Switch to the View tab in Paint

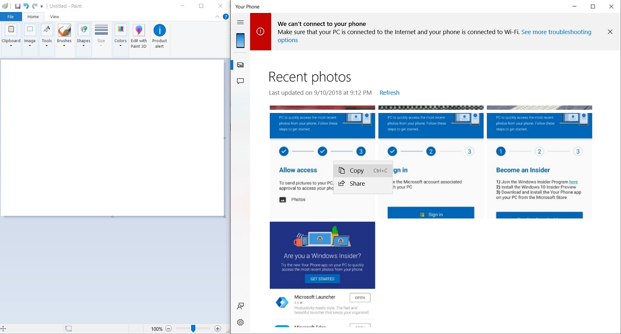55,16
